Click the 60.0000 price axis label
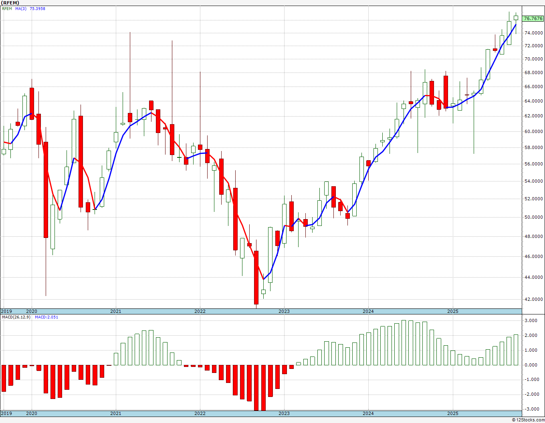 pos(534,131)
